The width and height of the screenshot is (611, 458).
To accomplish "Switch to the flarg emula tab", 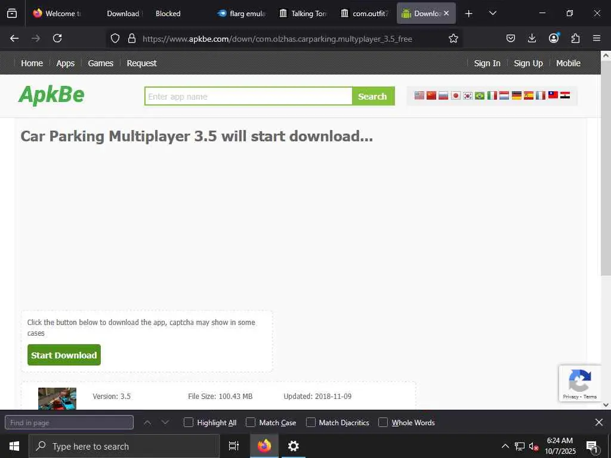I will point(242,13).
